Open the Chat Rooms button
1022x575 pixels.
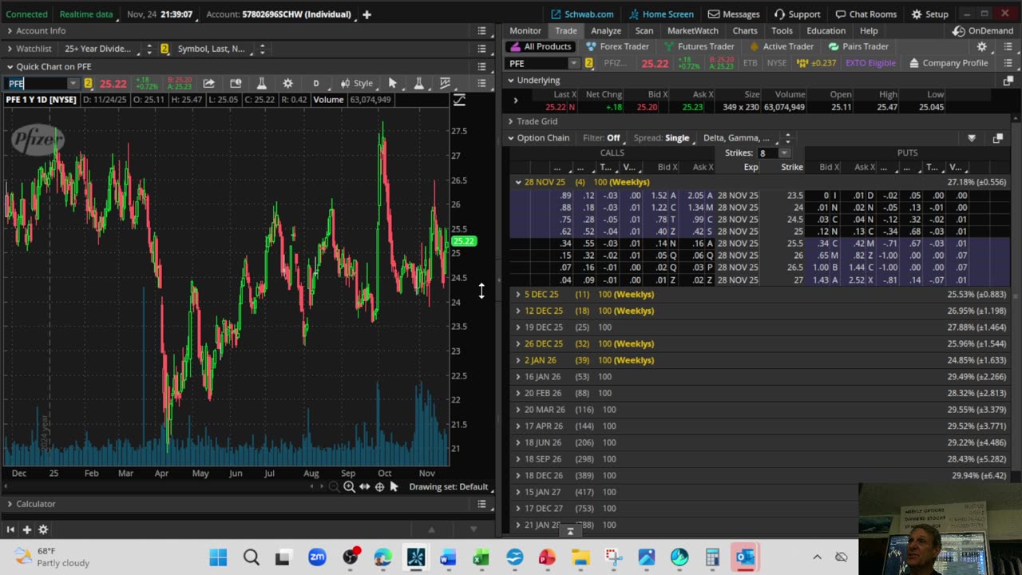point(866,14)
